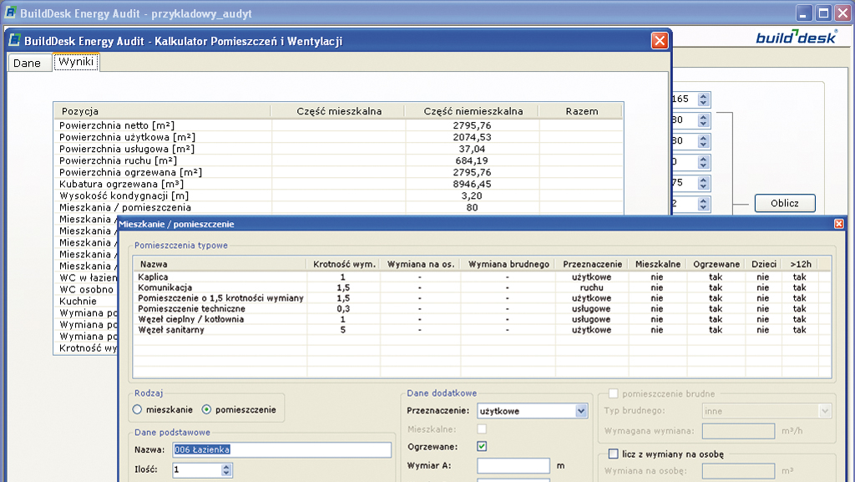Select the Powierzchnia ruchu [m²] row

338,161
